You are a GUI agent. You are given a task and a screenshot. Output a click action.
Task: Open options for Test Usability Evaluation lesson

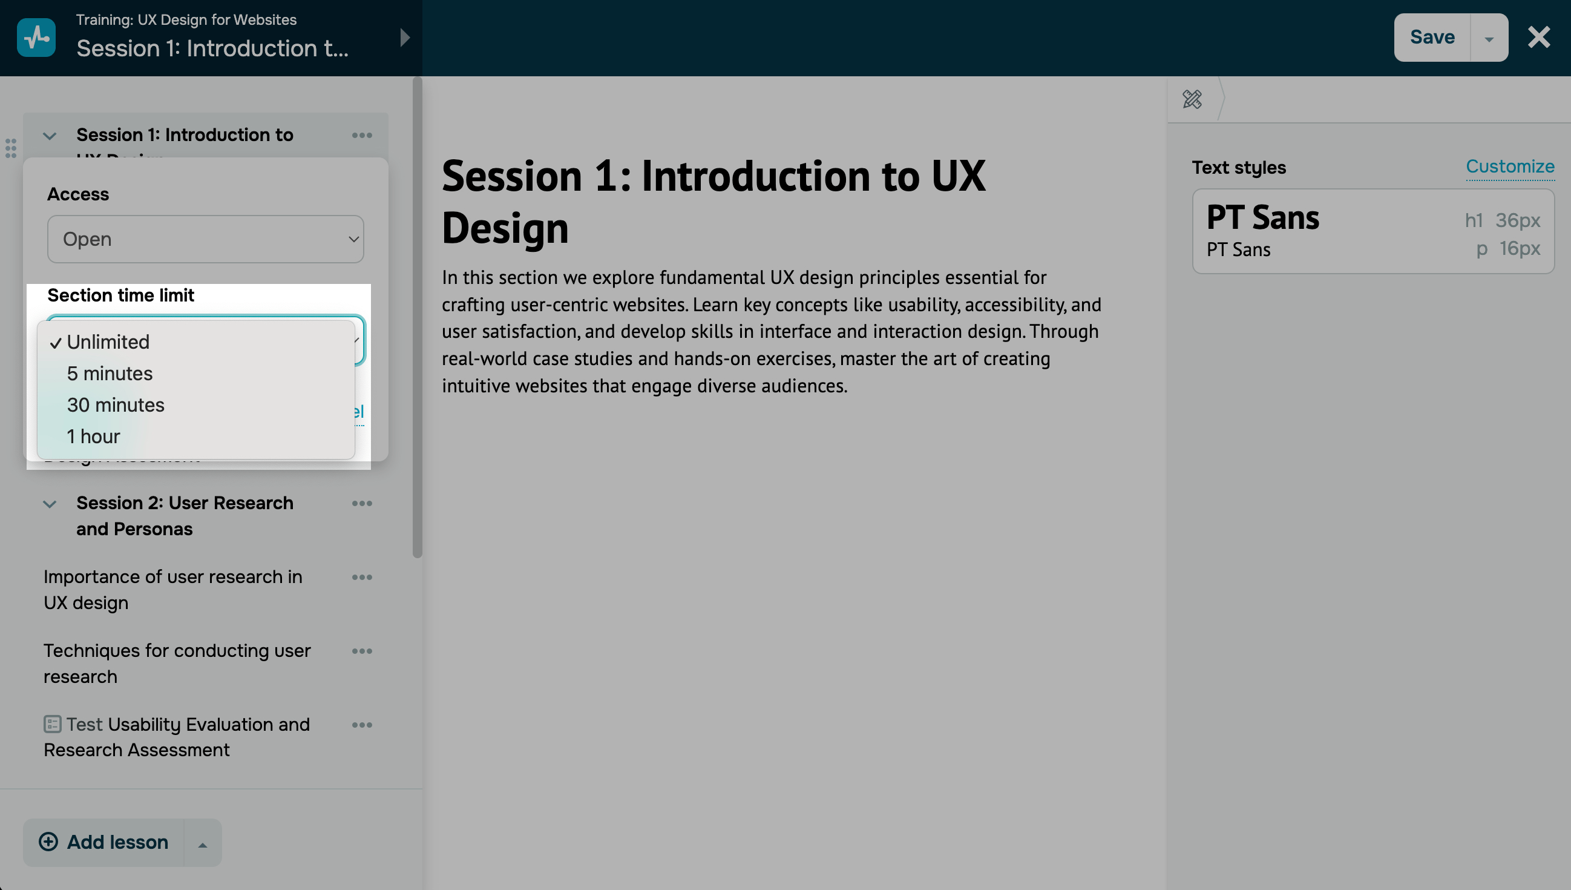click(x=362, y=725)
